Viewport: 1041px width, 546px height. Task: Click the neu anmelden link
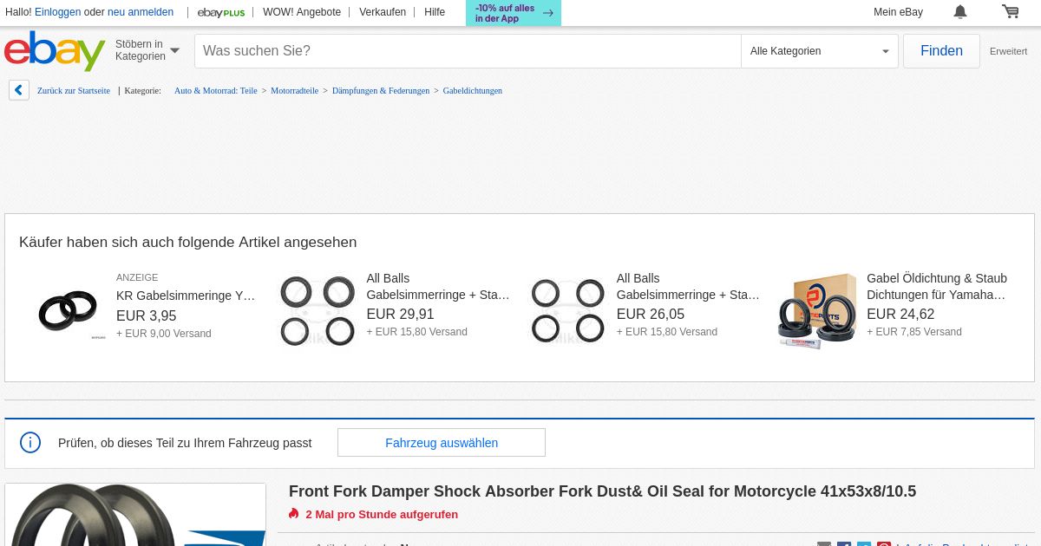coord(141,12)
